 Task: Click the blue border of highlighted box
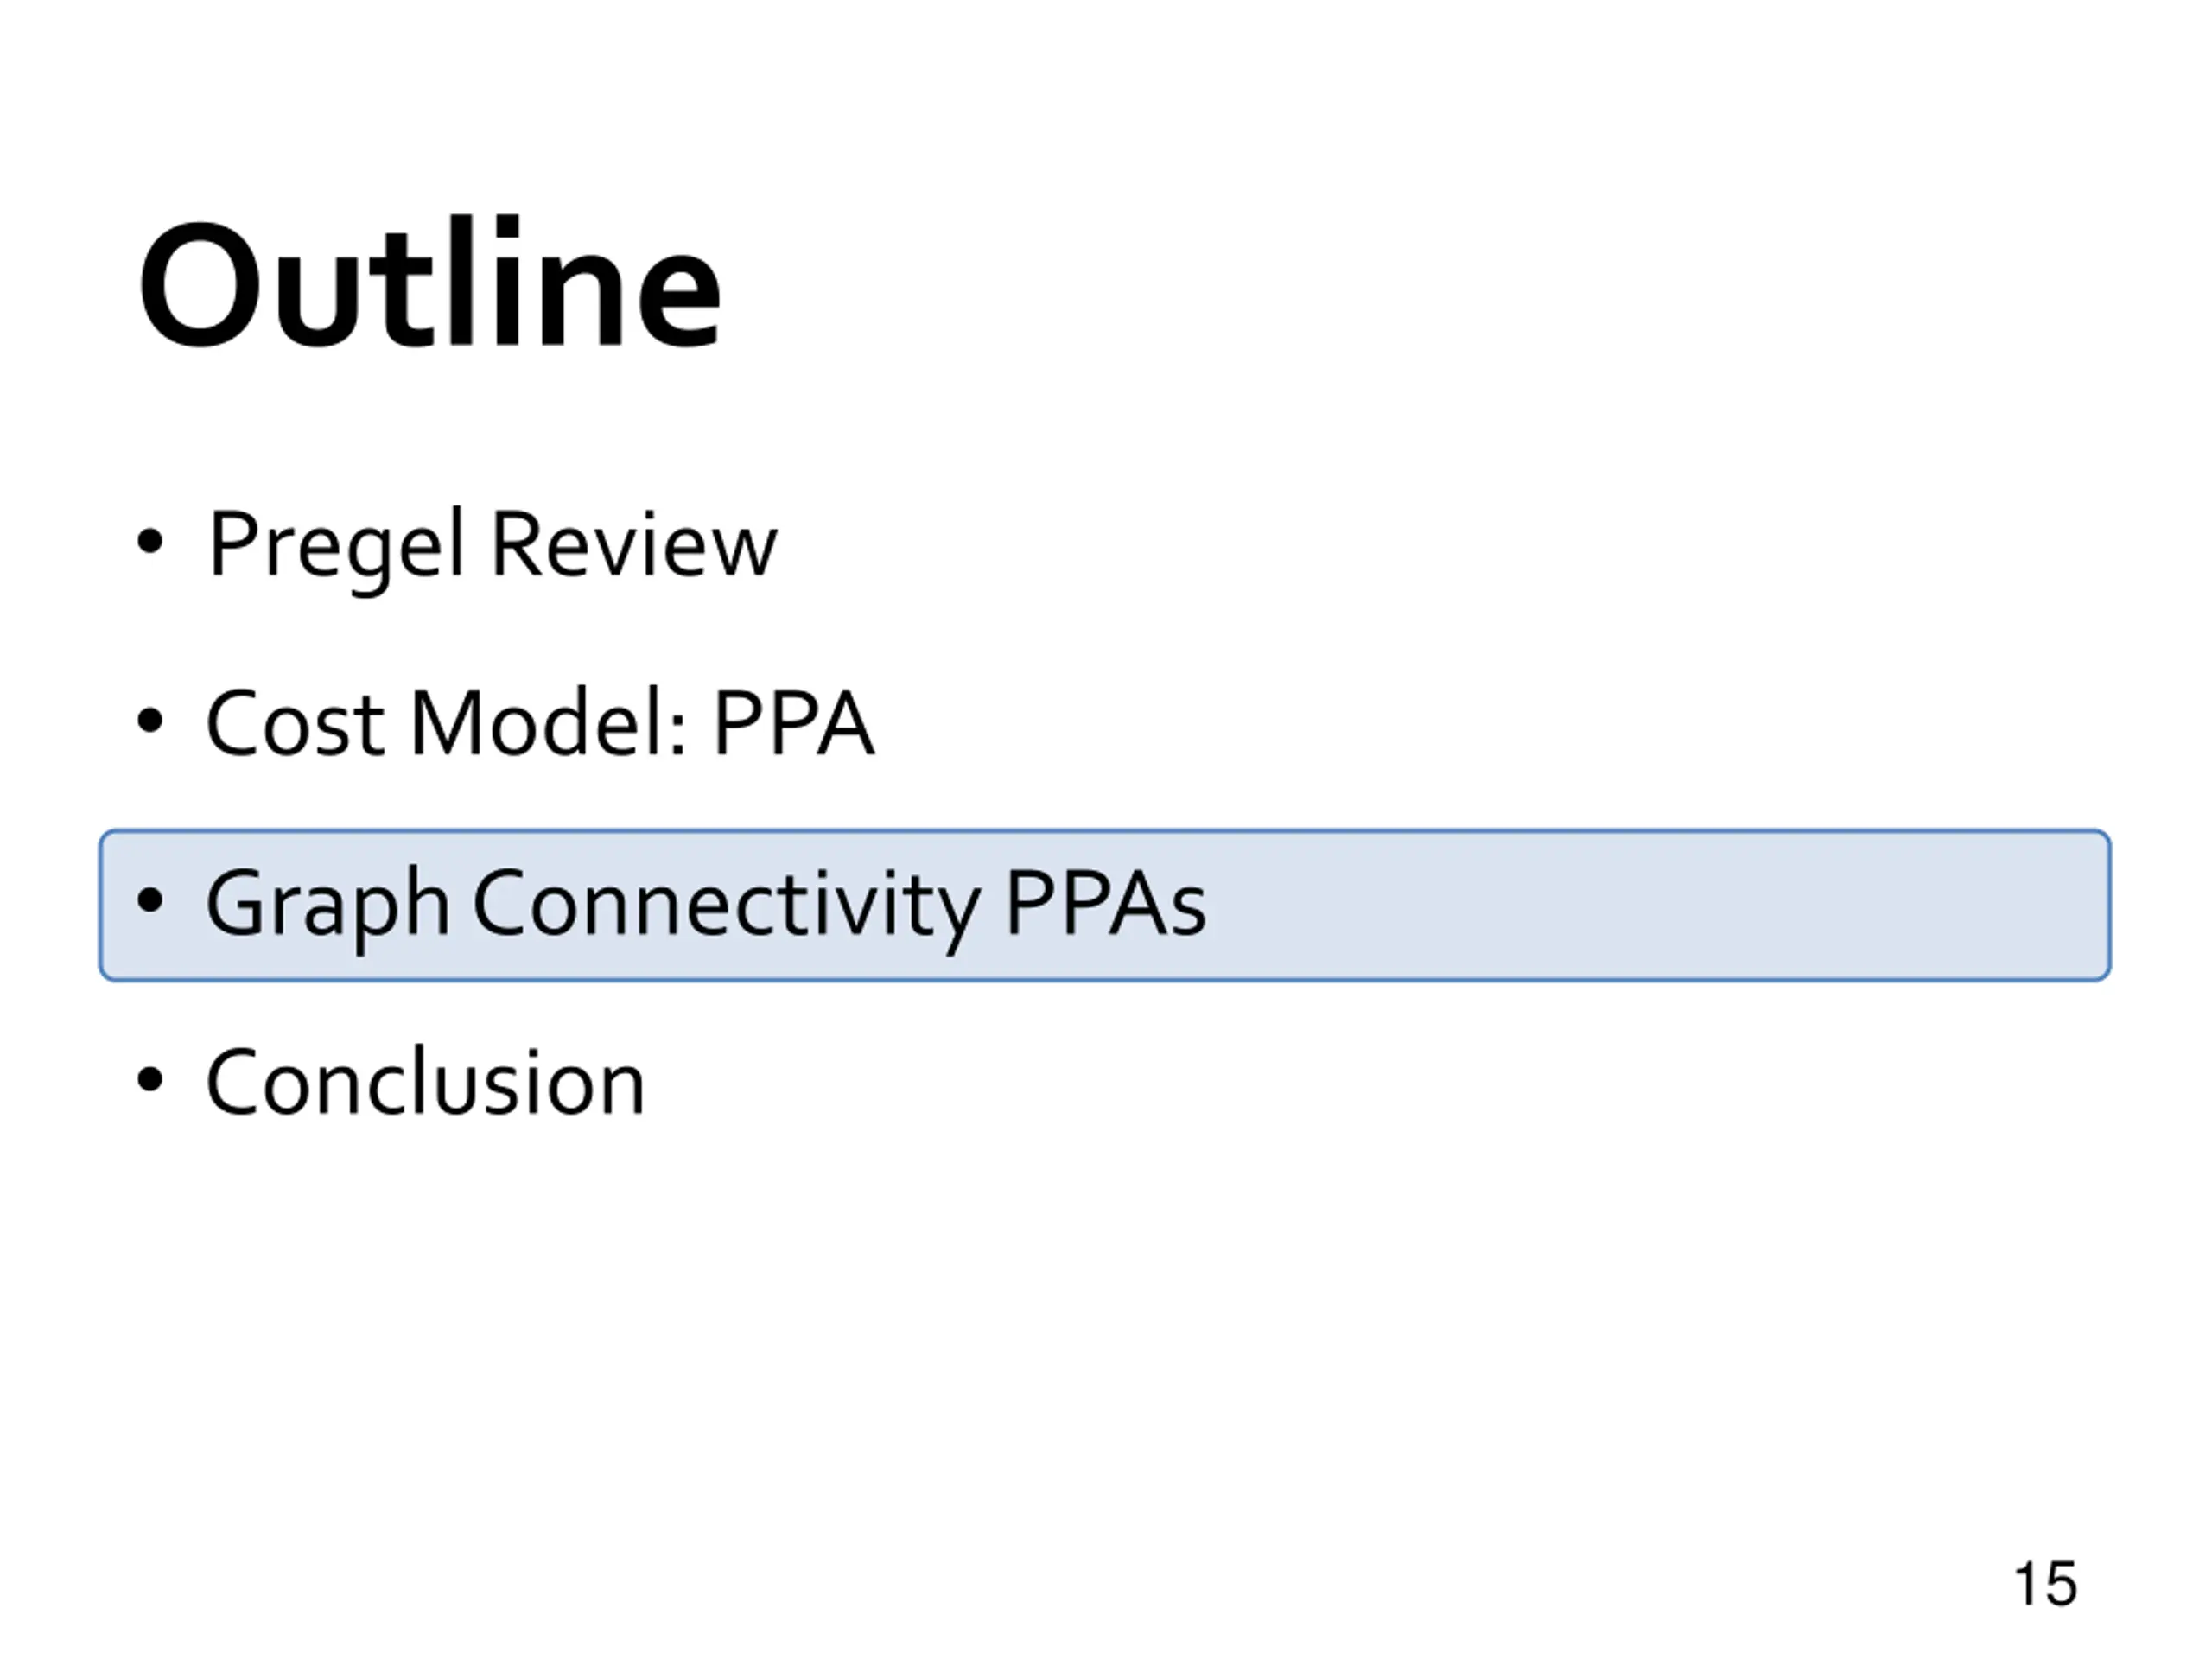[1105, 831]
